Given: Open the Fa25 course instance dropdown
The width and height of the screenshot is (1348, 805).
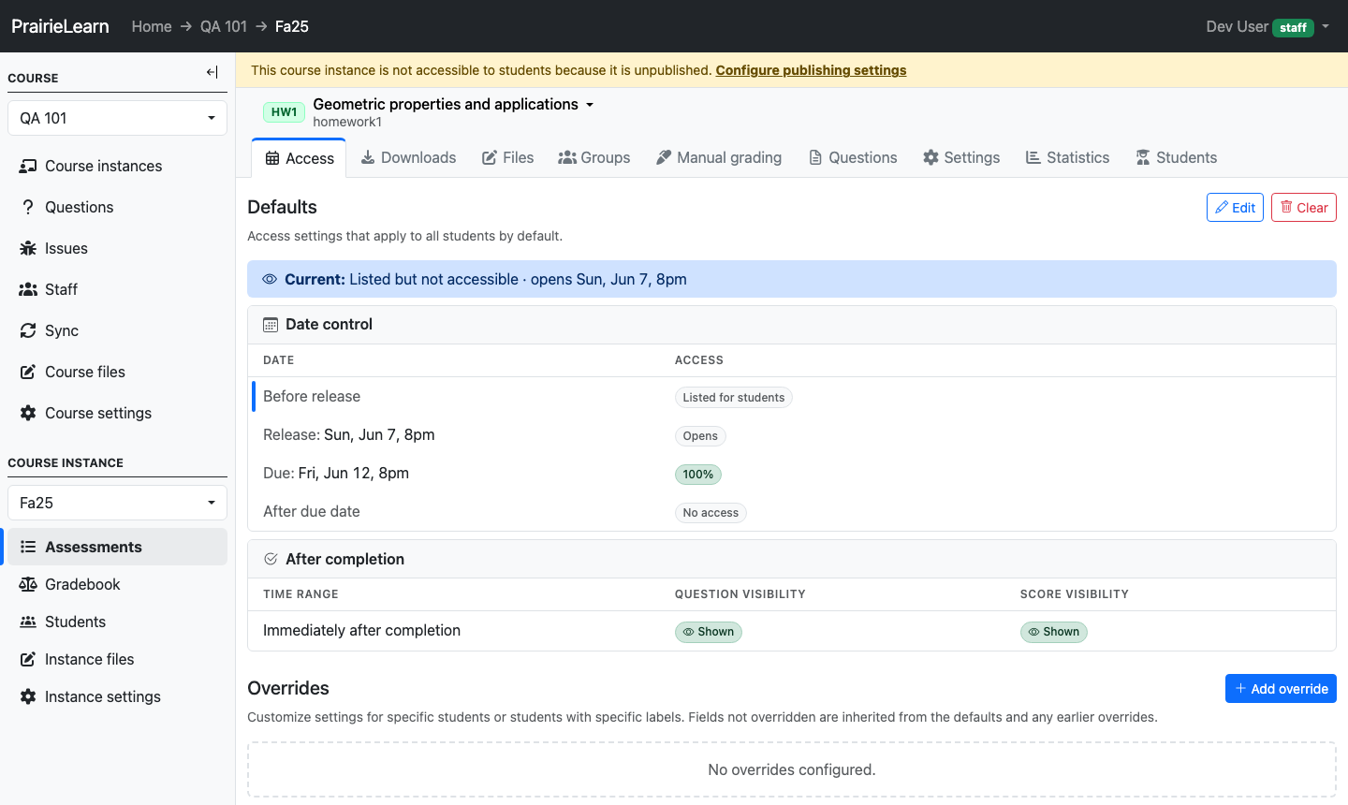Looking at the screenshot, I should 117,503.
